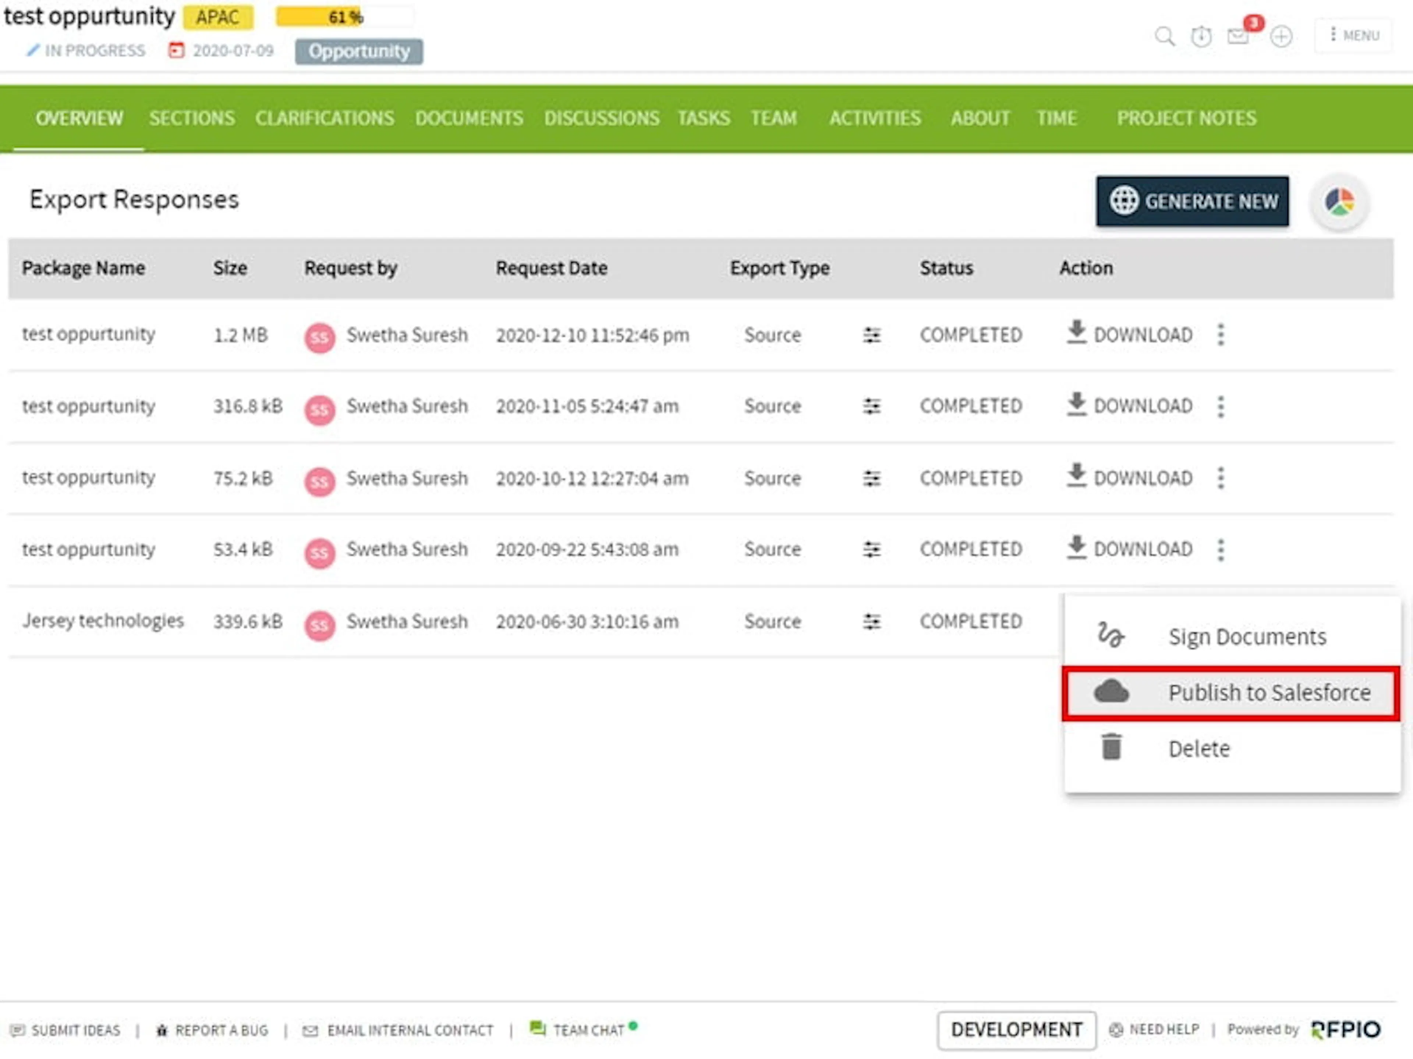1413x1059 pixels.
Task: Click the pencil icon beside IN PROGRESS
Action: point(33,50)
